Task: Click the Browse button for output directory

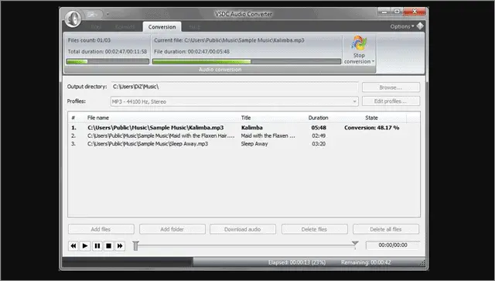Action: coord(391,87)
